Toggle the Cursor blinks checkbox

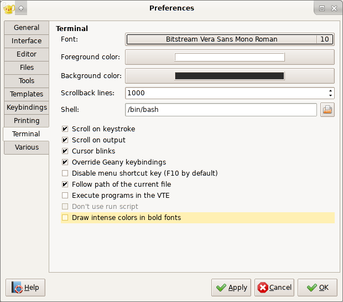coord(65,151)
